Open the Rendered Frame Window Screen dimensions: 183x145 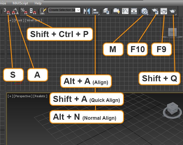(x=164, y=11)
